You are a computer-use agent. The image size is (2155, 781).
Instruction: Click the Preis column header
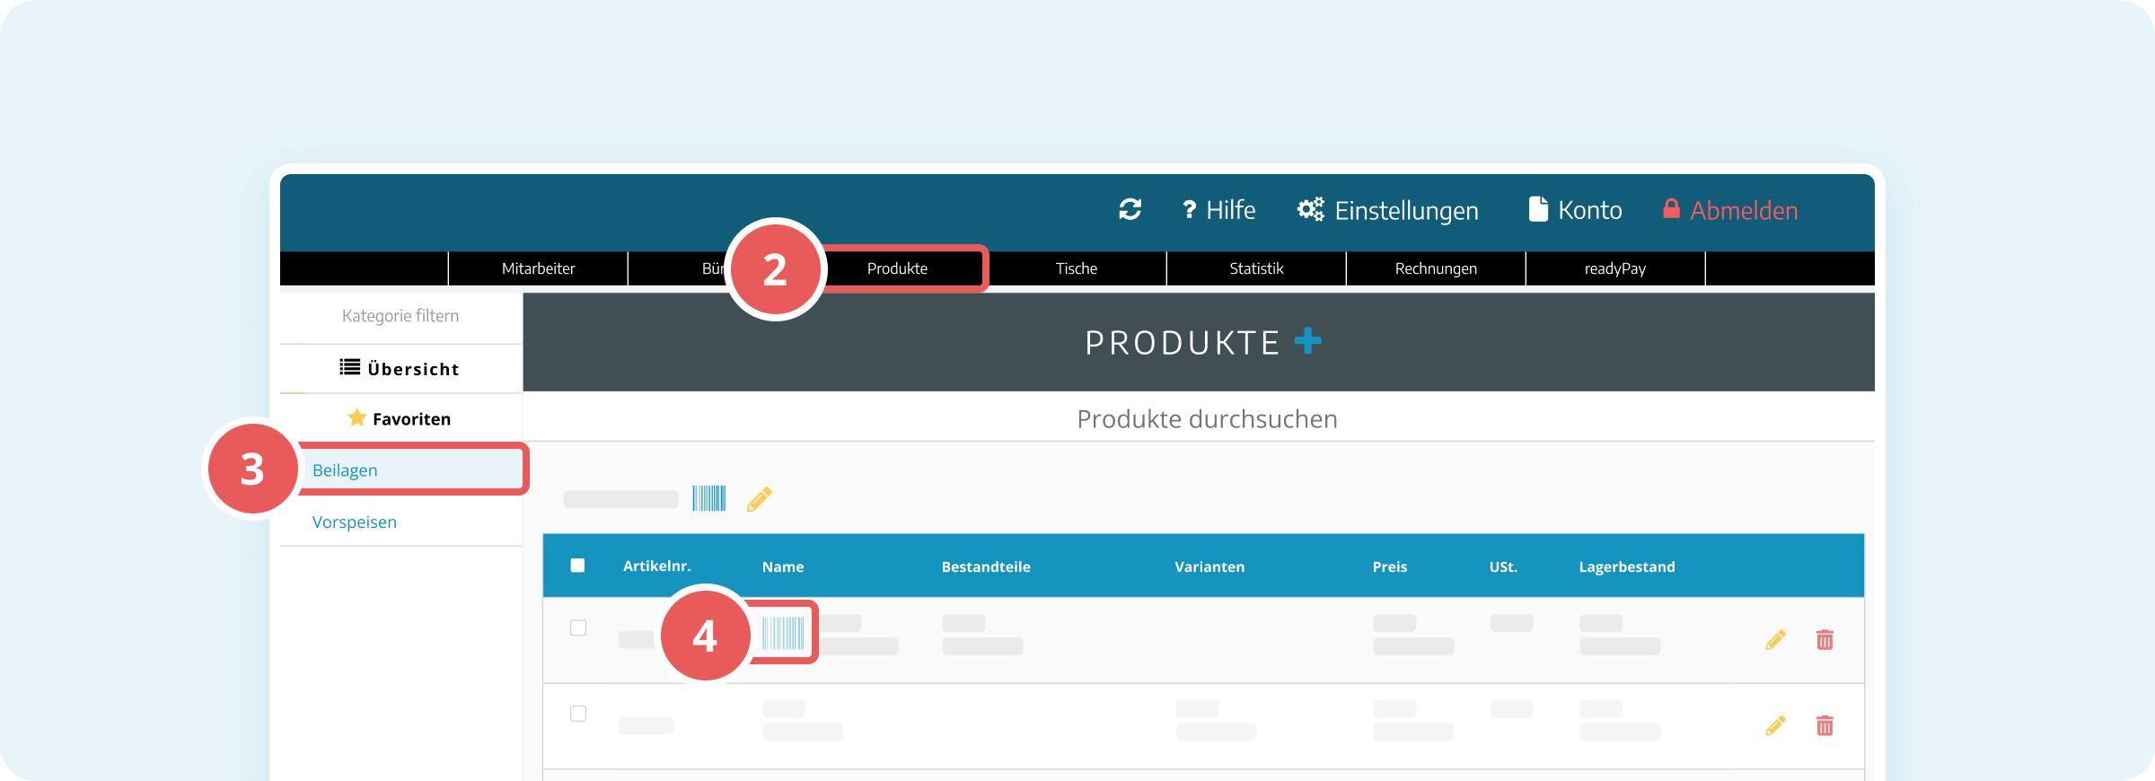pyautogui.click(x=1390, y=567)
